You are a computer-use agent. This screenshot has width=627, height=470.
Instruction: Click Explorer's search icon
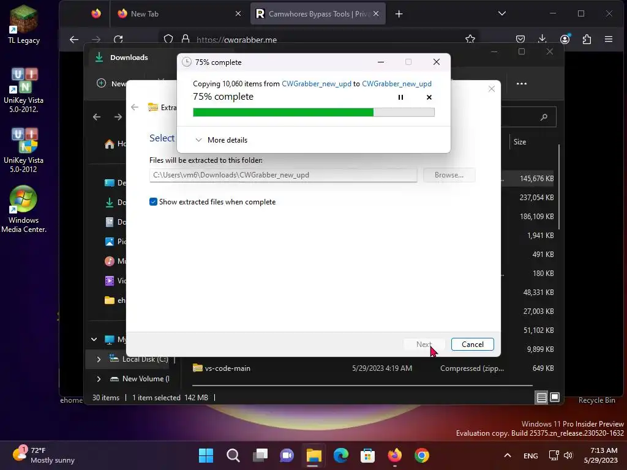[x=544, y=117]
